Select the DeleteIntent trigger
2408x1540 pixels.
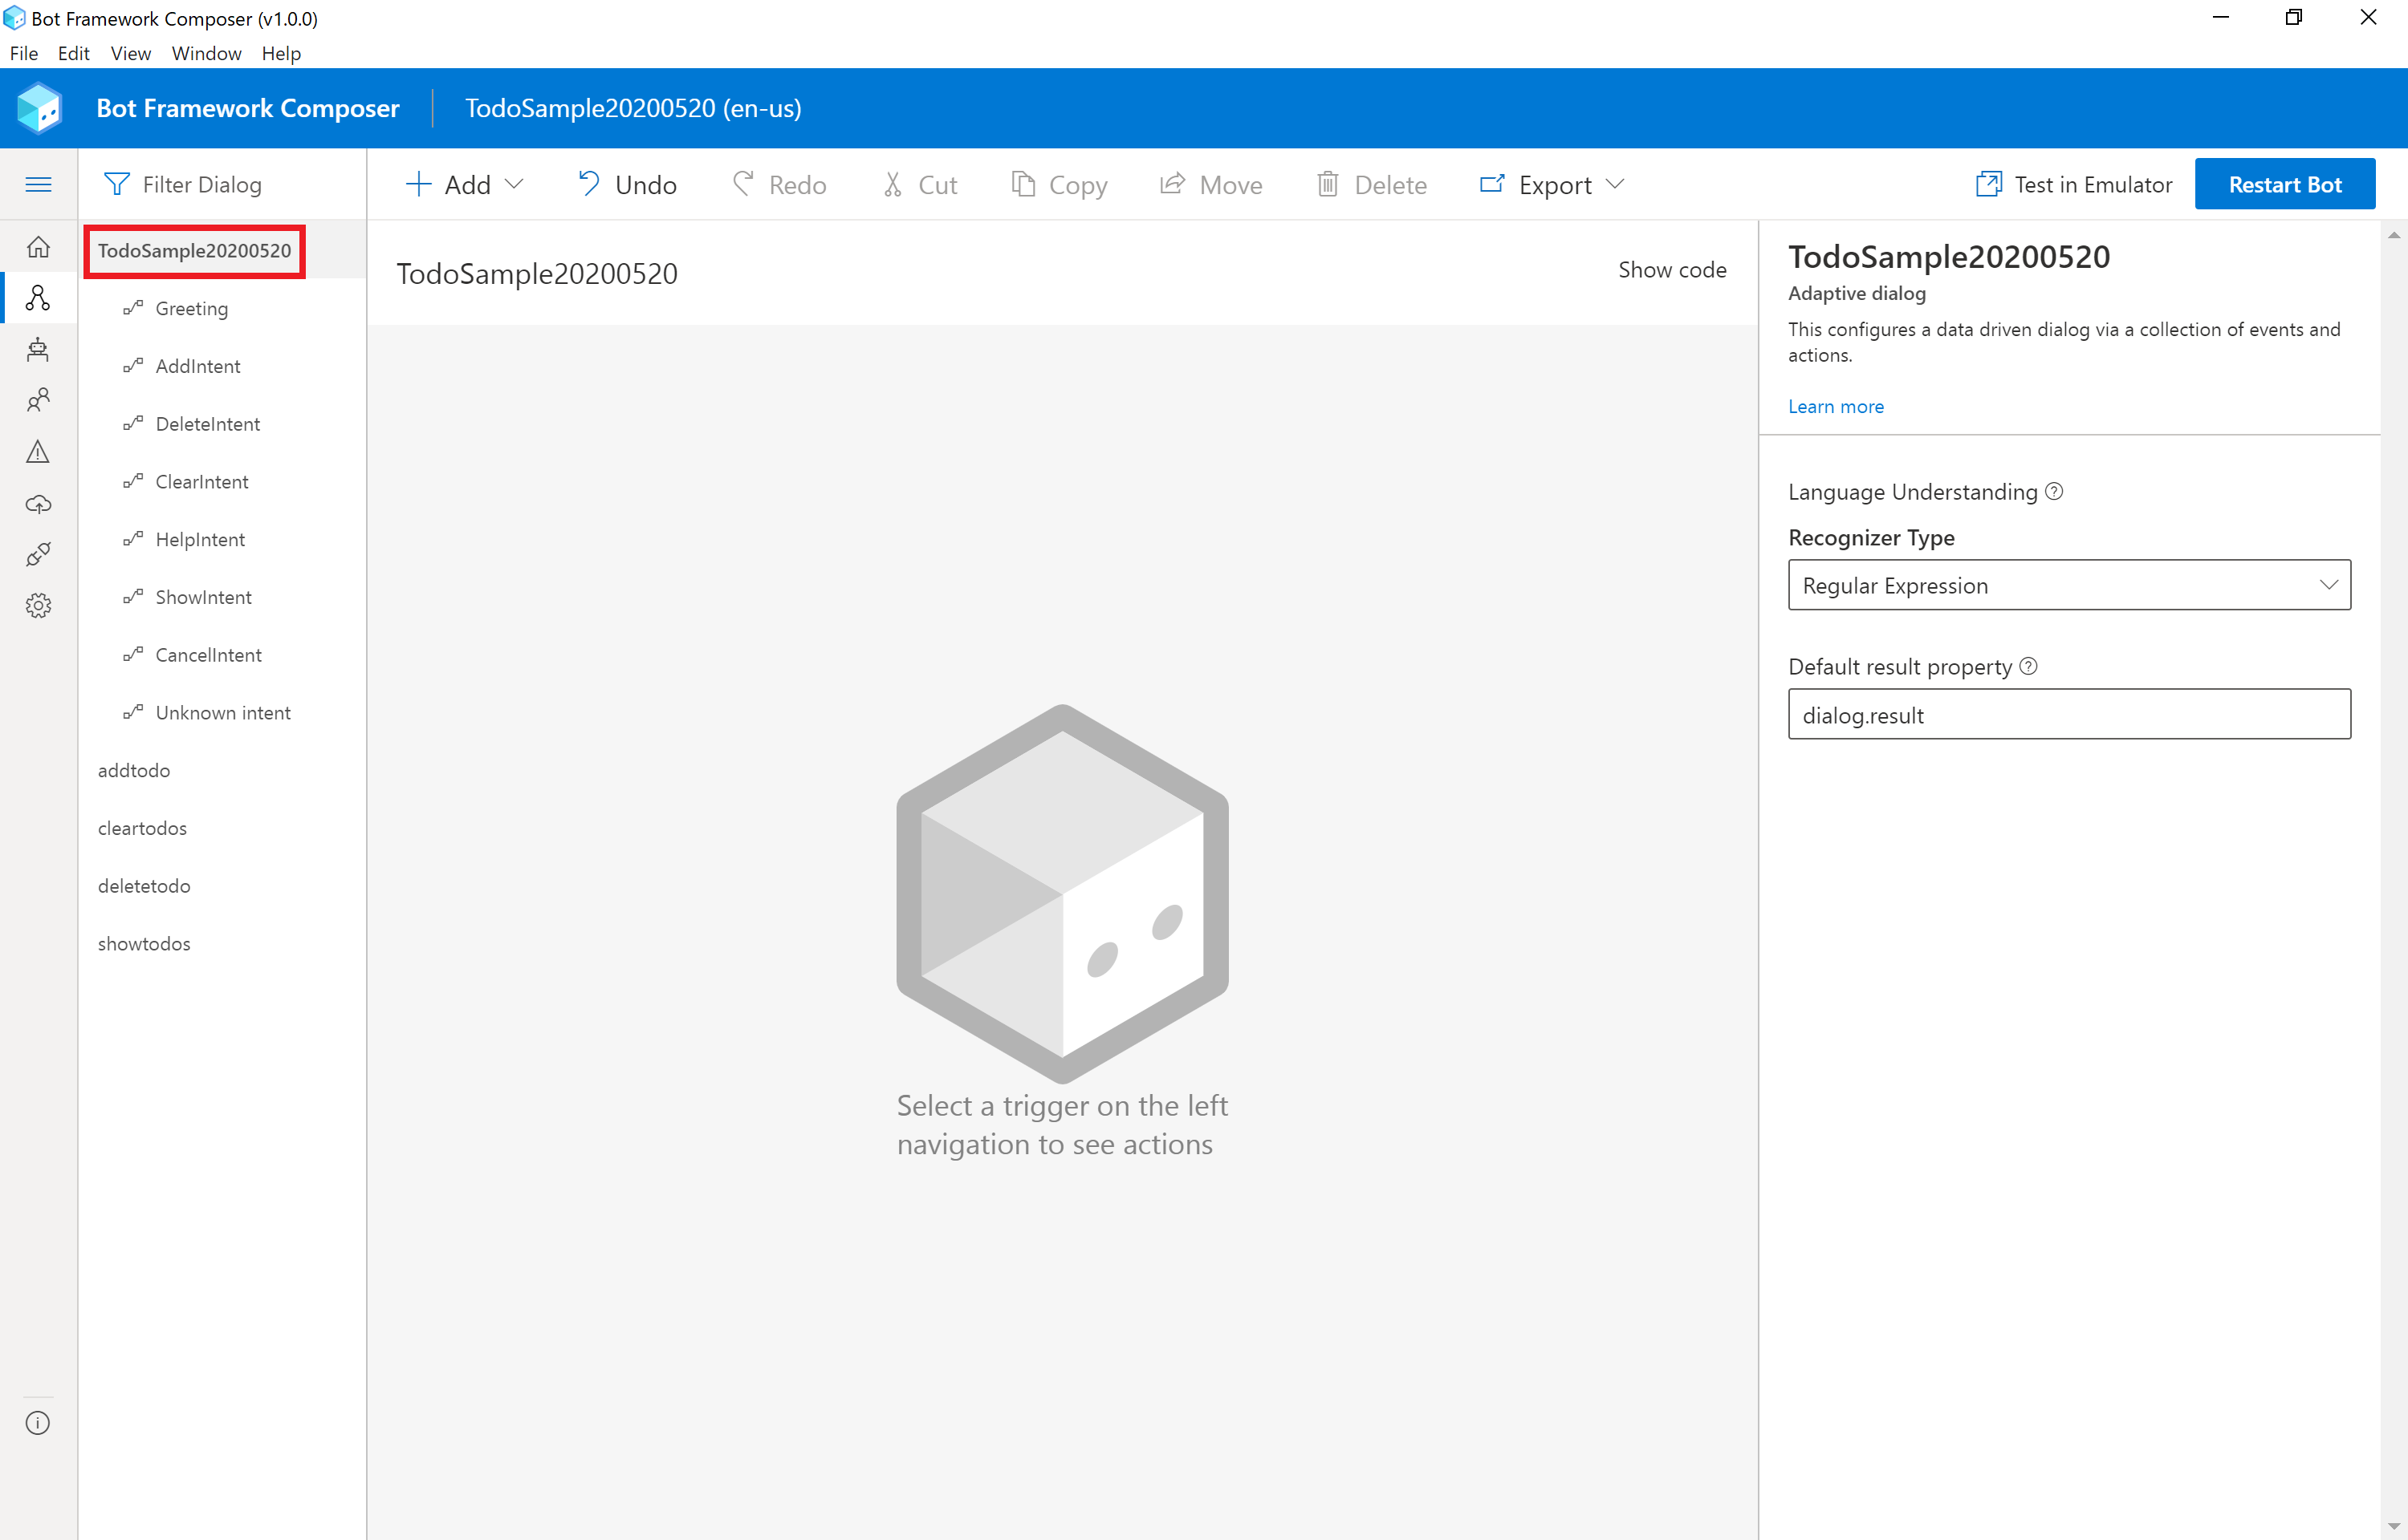pos(207,424)
